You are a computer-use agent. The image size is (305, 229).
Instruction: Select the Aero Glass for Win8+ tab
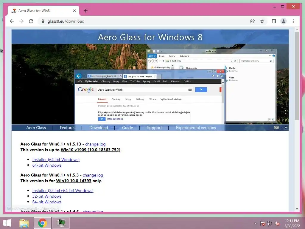(x=43, y=11)
